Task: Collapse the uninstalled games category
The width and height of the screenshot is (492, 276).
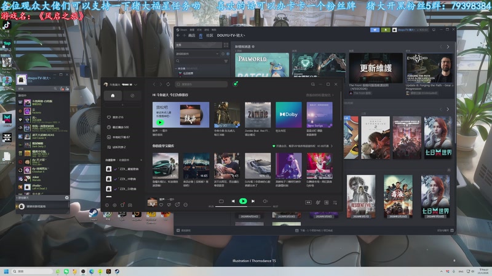Action: click(176, 68)
